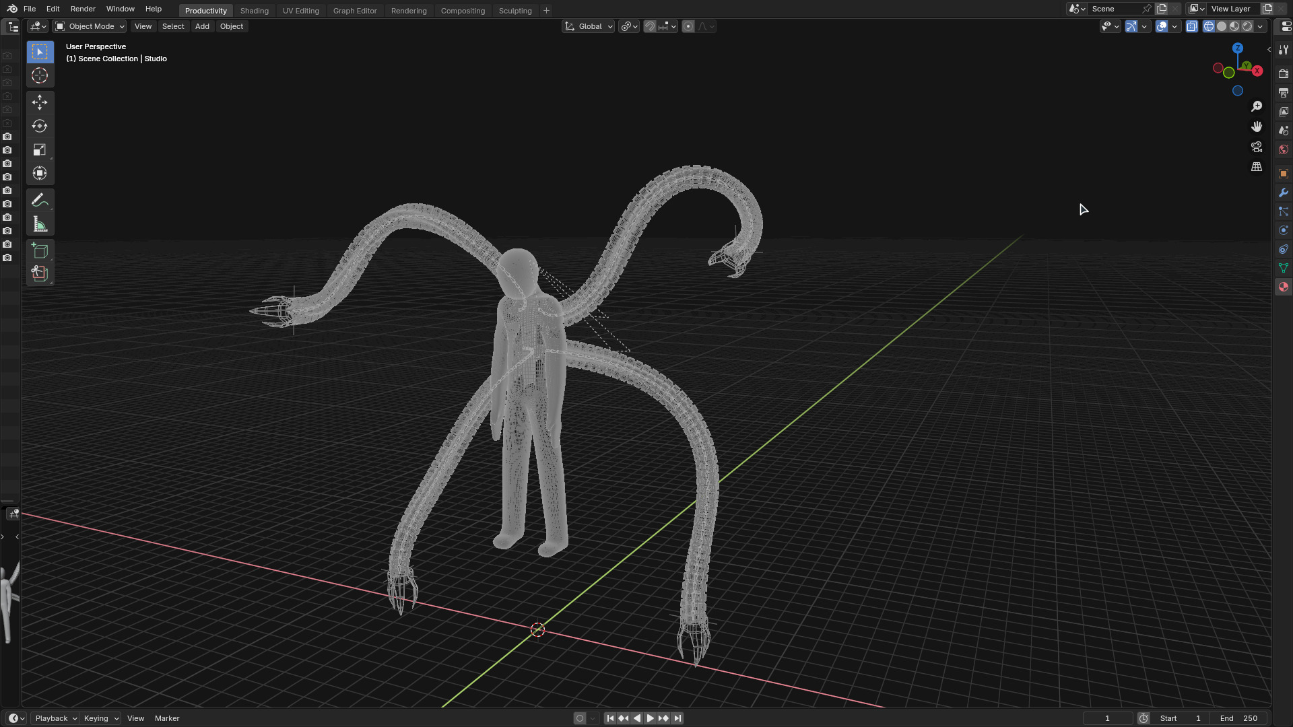Open viewport selectability and visibility dropdown

[x=1110, y=26]
